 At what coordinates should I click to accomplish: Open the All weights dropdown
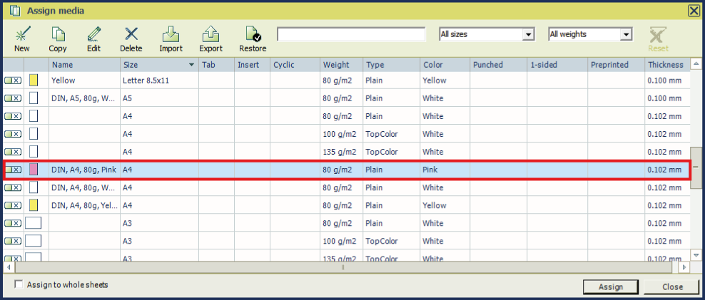coord(590,34)
